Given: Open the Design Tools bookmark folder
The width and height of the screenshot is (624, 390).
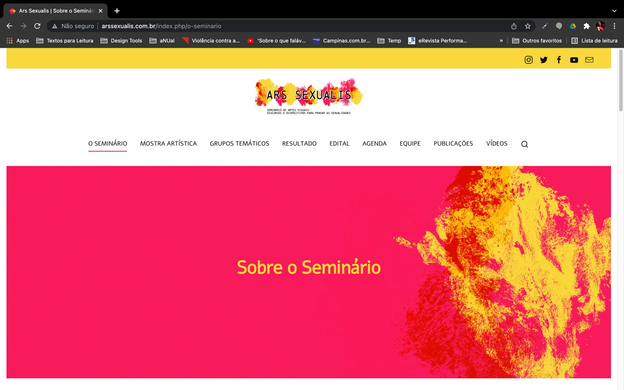Looking at the screenshot, I should point(121,41).
